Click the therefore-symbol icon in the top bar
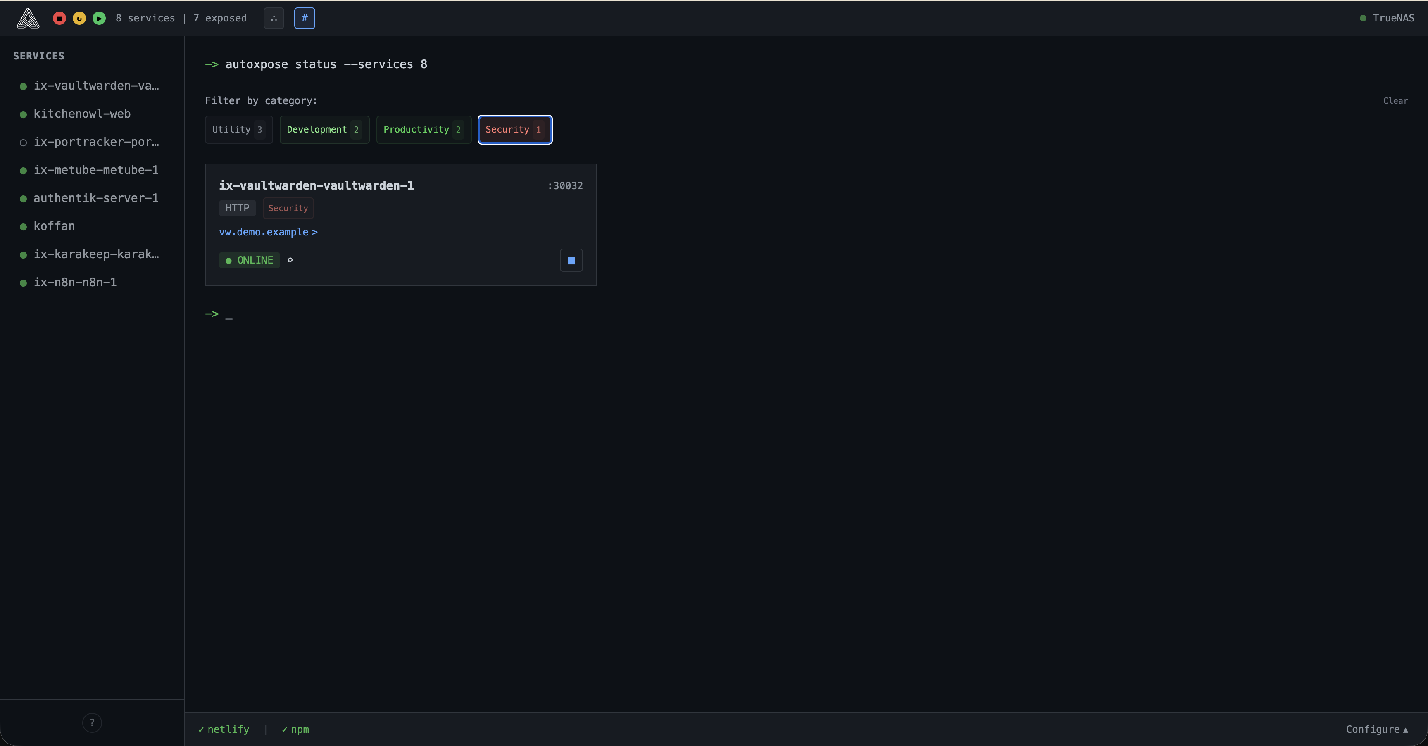This screenshot has width=1428, height=746. pyautogui.click(x=274, y=18)
